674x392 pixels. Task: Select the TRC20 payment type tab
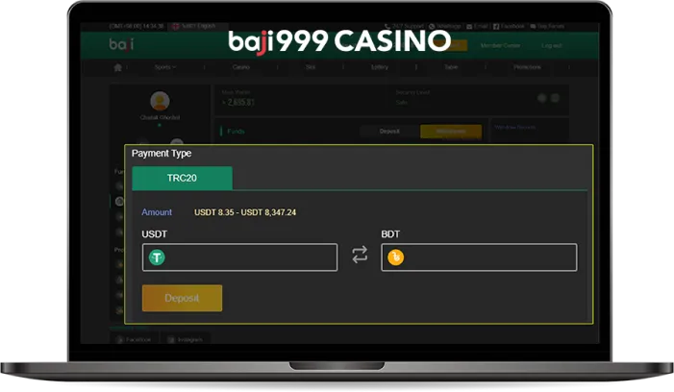coord(183,178)
